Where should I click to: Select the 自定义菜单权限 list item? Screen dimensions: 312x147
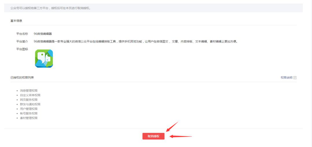(30, 95)
